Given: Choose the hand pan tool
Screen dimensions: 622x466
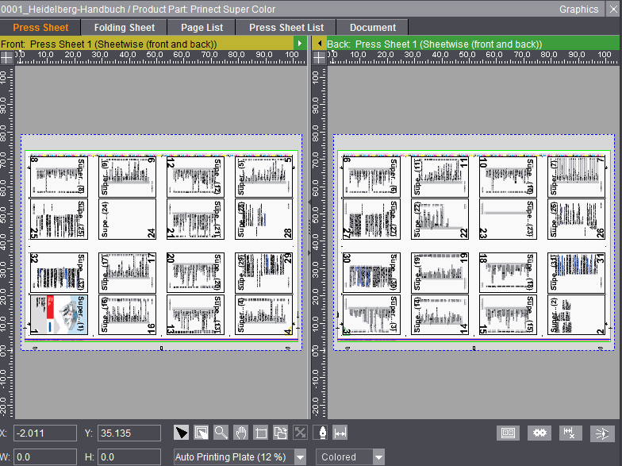Looking at the screenshot, I should coord(241,433).
